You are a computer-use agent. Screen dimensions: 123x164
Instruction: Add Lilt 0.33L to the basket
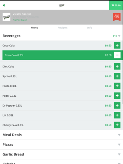(117, 115)
